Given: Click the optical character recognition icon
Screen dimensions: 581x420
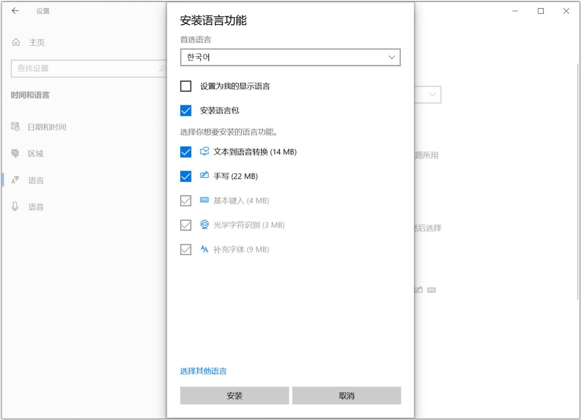Looking at the screenshot, I should click(x=204, y=225).
